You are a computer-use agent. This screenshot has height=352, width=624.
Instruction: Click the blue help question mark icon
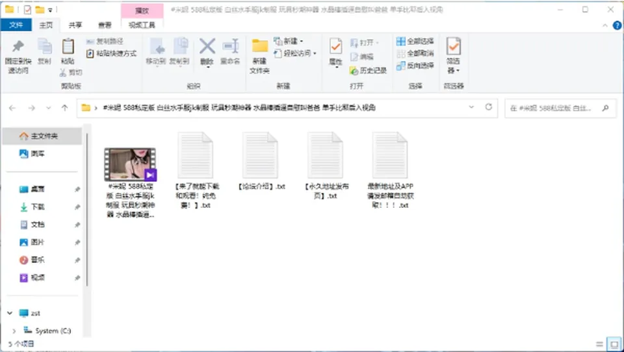[x=617, y=25]
